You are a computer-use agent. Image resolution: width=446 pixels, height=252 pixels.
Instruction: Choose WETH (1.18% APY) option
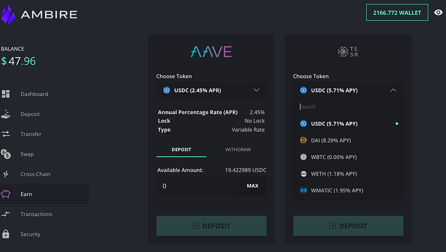tap(348, 174)
